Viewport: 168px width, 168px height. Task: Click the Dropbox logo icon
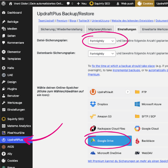point(93,104)
